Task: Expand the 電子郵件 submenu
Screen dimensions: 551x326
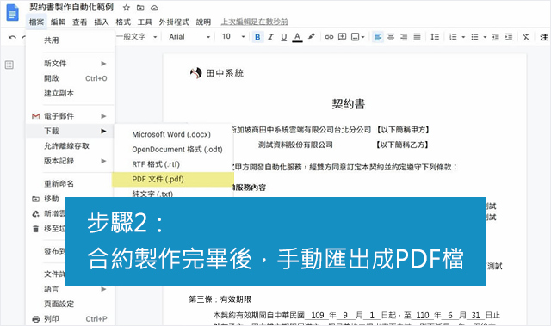Action: (x=71, y=116)
